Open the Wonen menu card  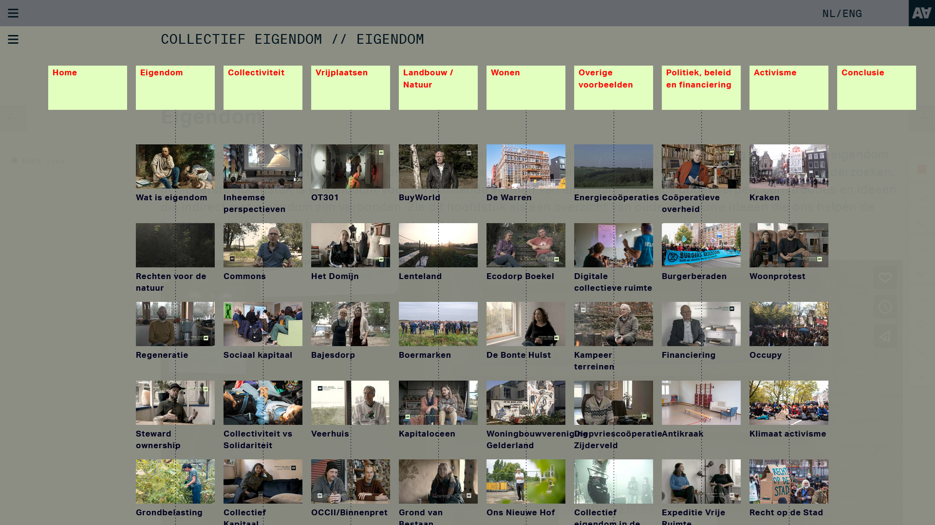(x=526, y=87)
